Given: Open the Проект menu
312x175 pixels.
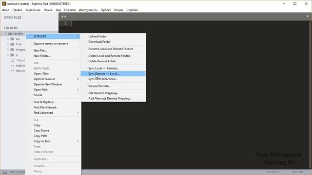Looking at the screenshot, I should (x=106, y=10).
